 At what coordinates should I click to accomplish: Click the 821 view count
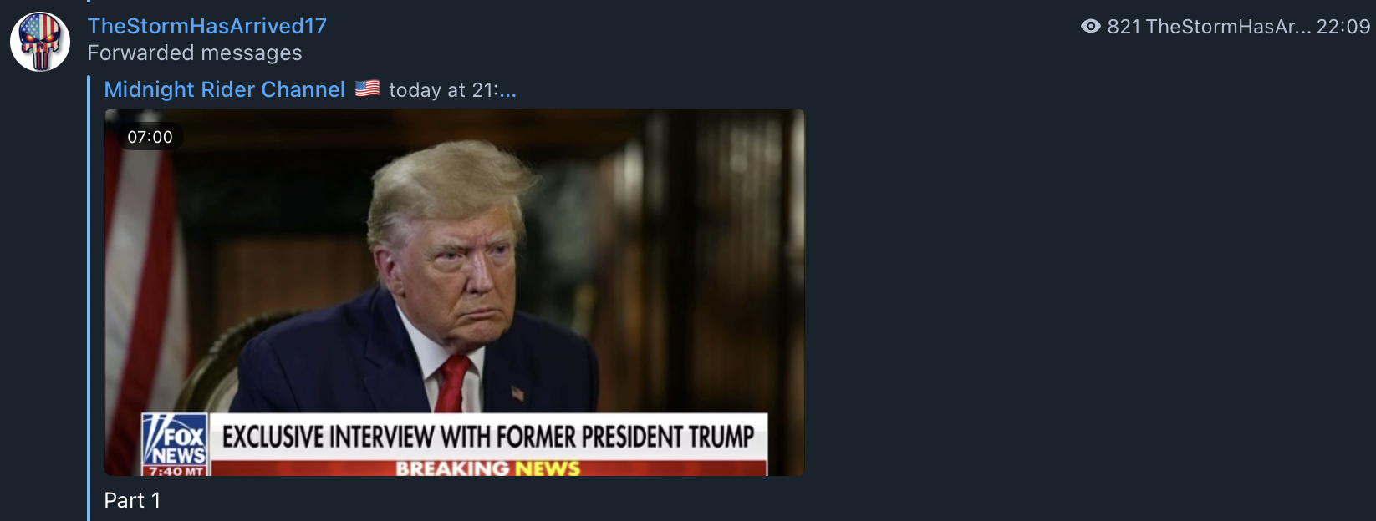click(1124, 27)
